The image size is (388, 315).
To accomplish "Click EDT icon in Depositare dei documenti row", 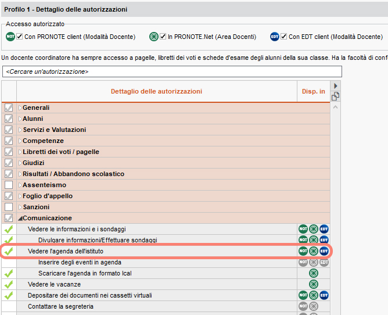I will pyautogui.click(x=324, y=295).
